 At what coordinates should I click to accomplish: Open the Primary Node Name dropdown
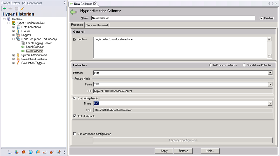(270, 84)
